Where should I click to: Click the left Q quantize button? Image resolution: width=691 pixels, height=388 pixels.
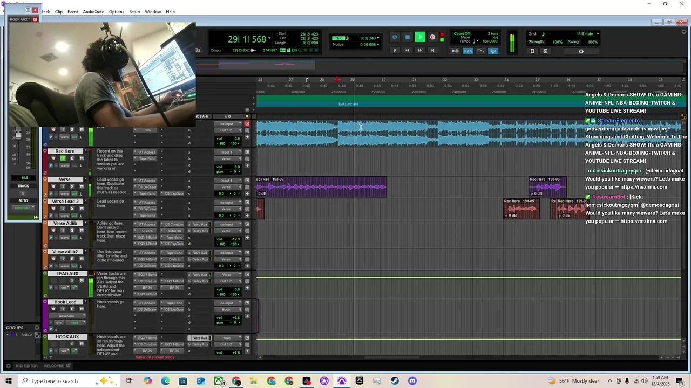click(532, 51)
